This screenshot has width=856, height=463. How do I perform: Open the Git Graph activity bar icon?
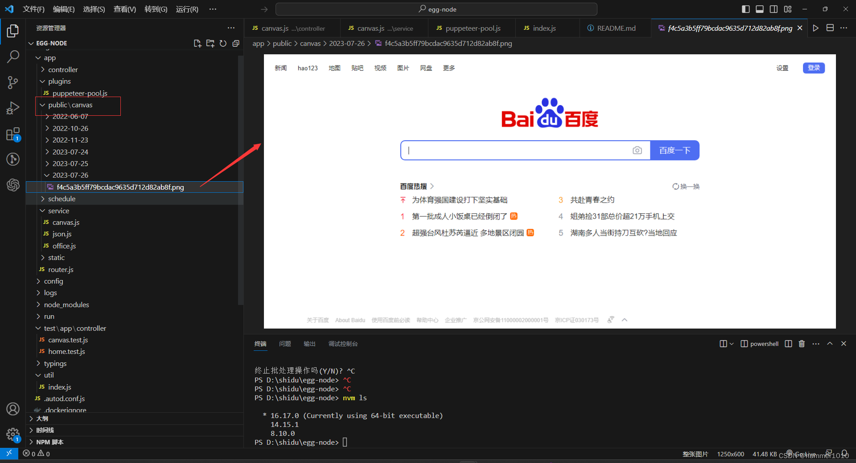tap(13, 159)
